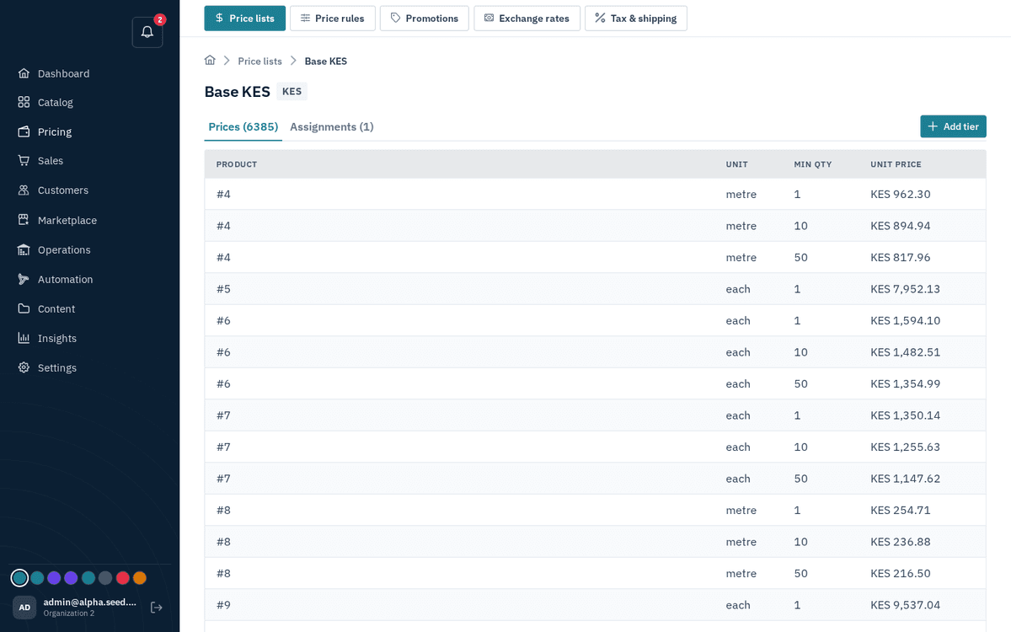Click the Add tier button

click(x=953, y=126)
